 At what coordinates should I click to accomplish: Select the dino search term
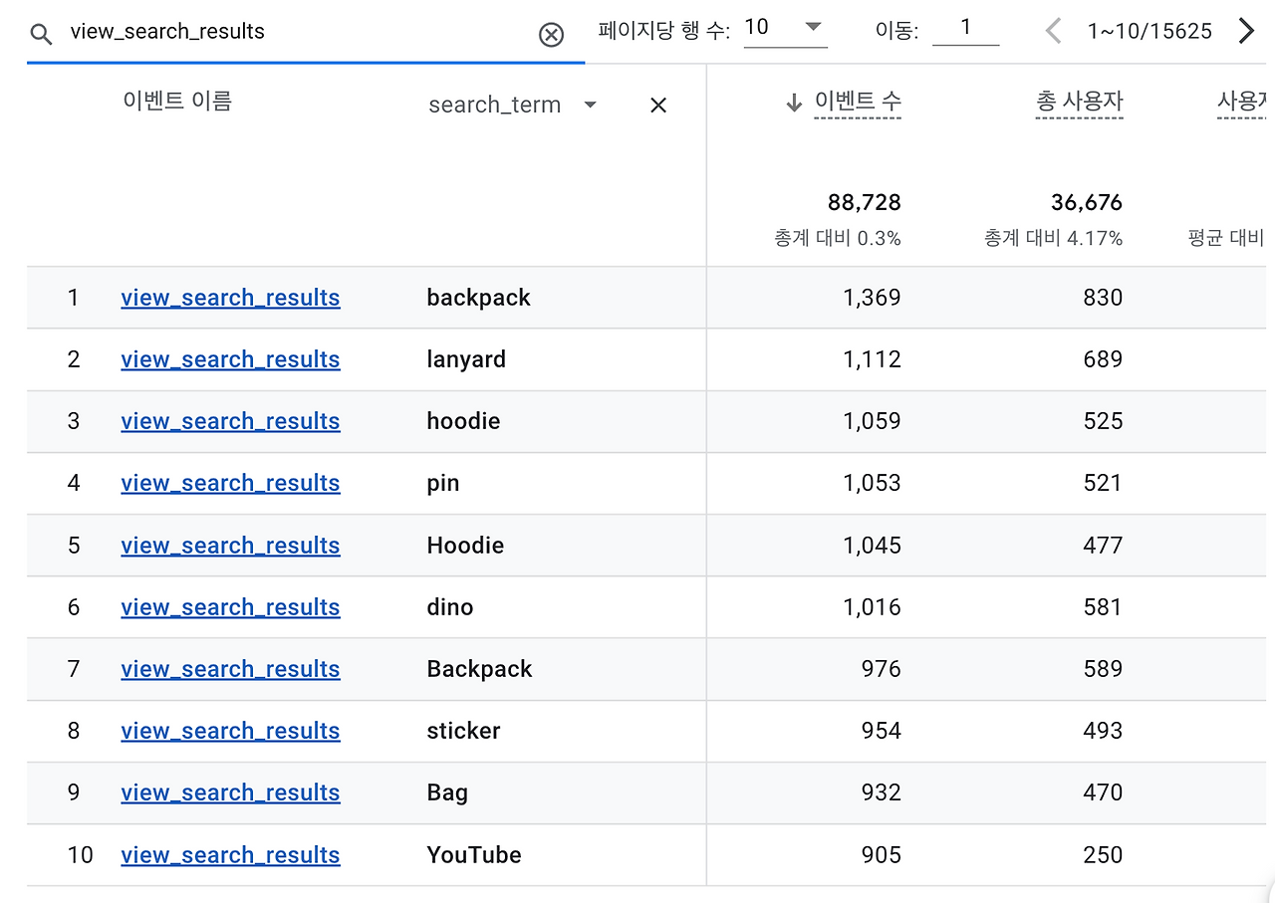tap(450, 607)
